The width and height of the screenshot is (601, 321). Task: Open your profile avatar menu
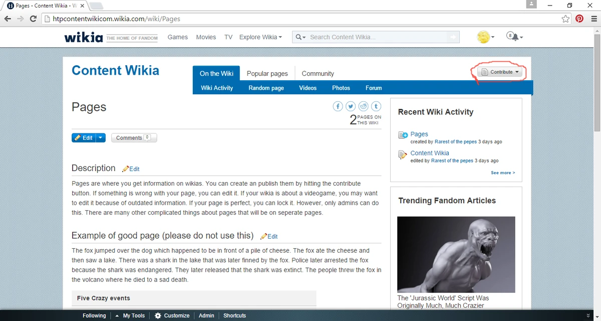pos(484,37)
